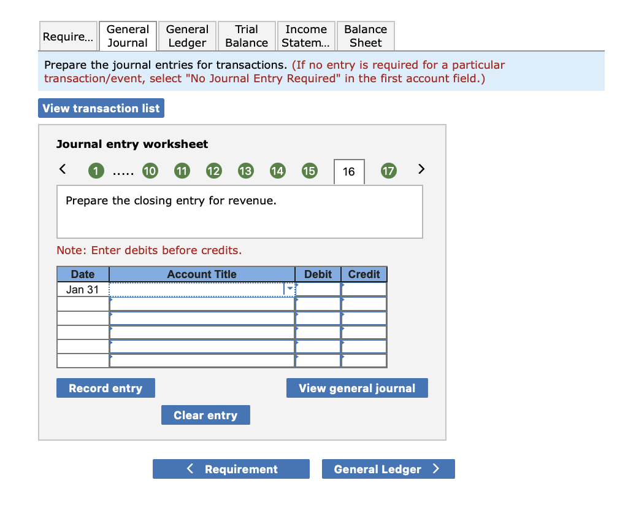Click next entry right arrow
The height and width of the screenshot is (507, 644).
pos(421,169)
